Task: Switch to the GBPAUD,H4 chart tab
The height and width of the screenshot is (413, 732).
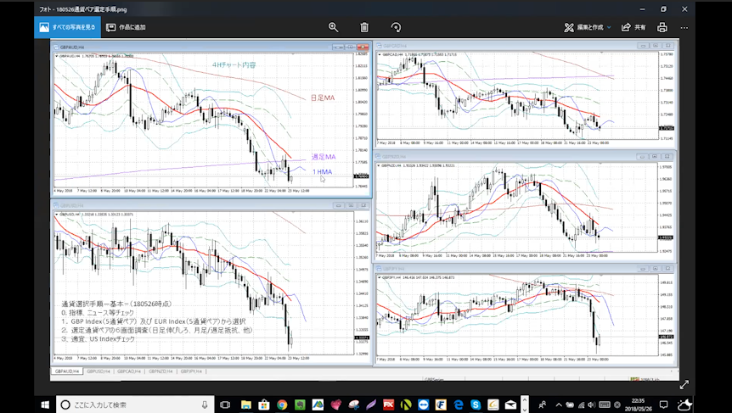Action: coord(68,371)
